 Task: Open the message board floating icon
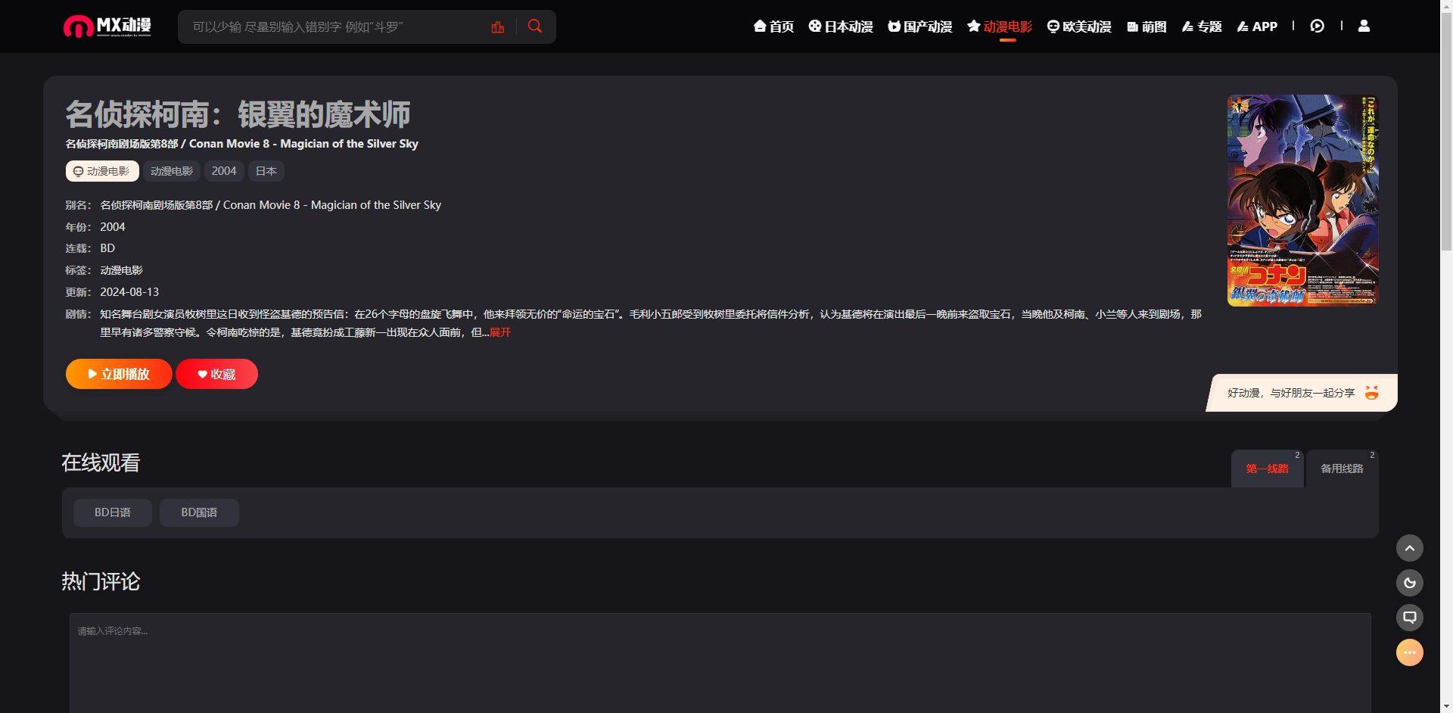[1409, 618]
